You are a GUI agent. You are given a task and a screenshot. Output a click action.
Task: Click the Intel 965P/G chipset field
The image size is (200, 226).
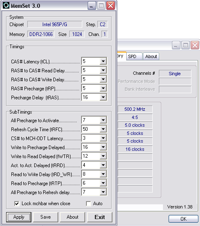55,25
